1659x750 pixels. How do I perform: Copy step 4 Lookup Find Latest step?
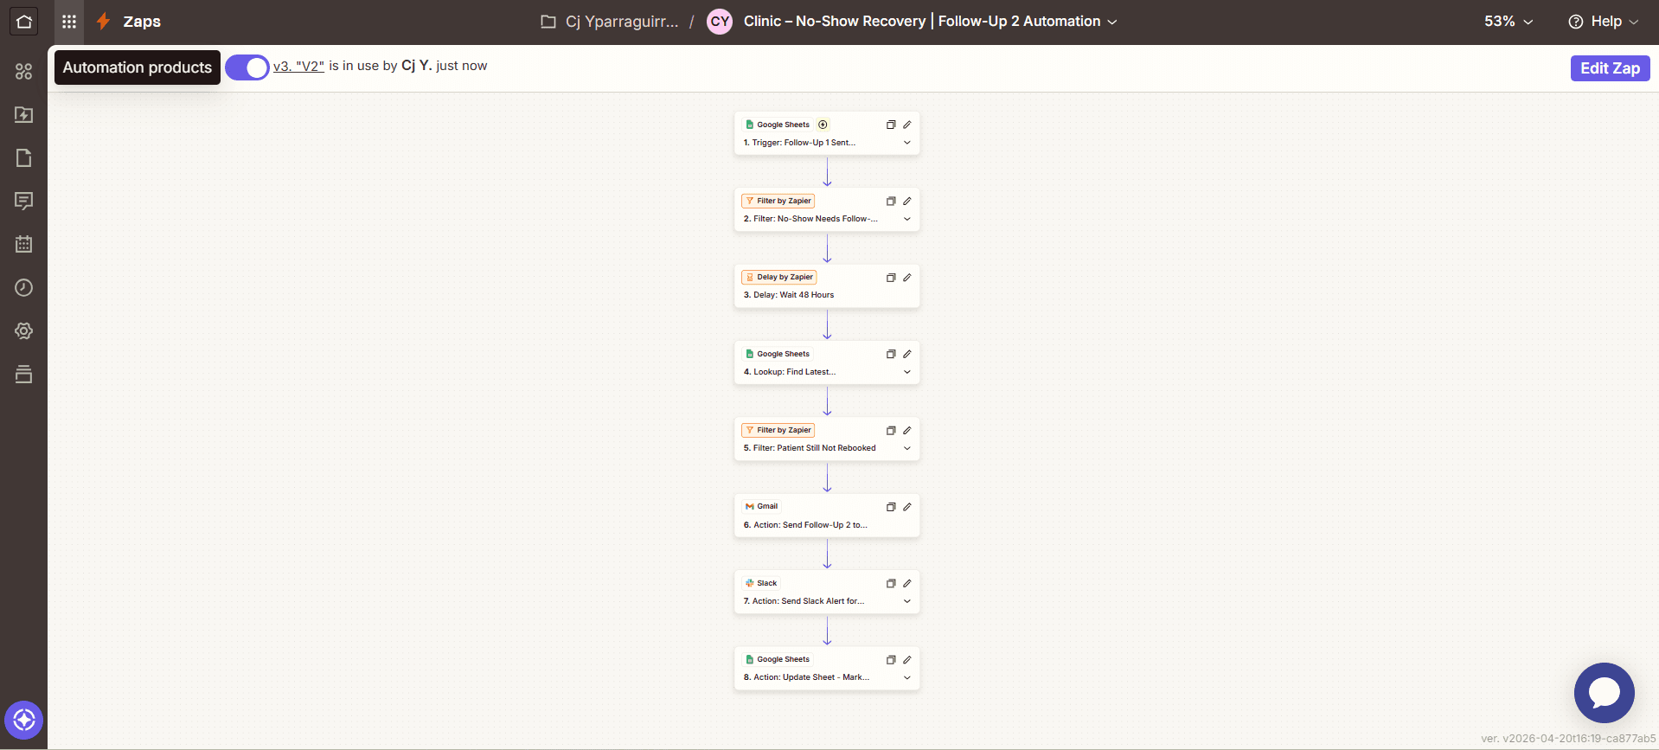[x=891, y=354]
